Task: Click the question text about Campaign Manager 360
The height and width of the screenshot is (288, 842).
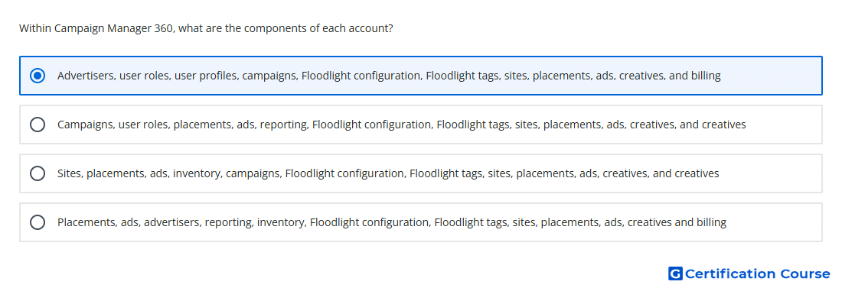Action: (206, 28)
